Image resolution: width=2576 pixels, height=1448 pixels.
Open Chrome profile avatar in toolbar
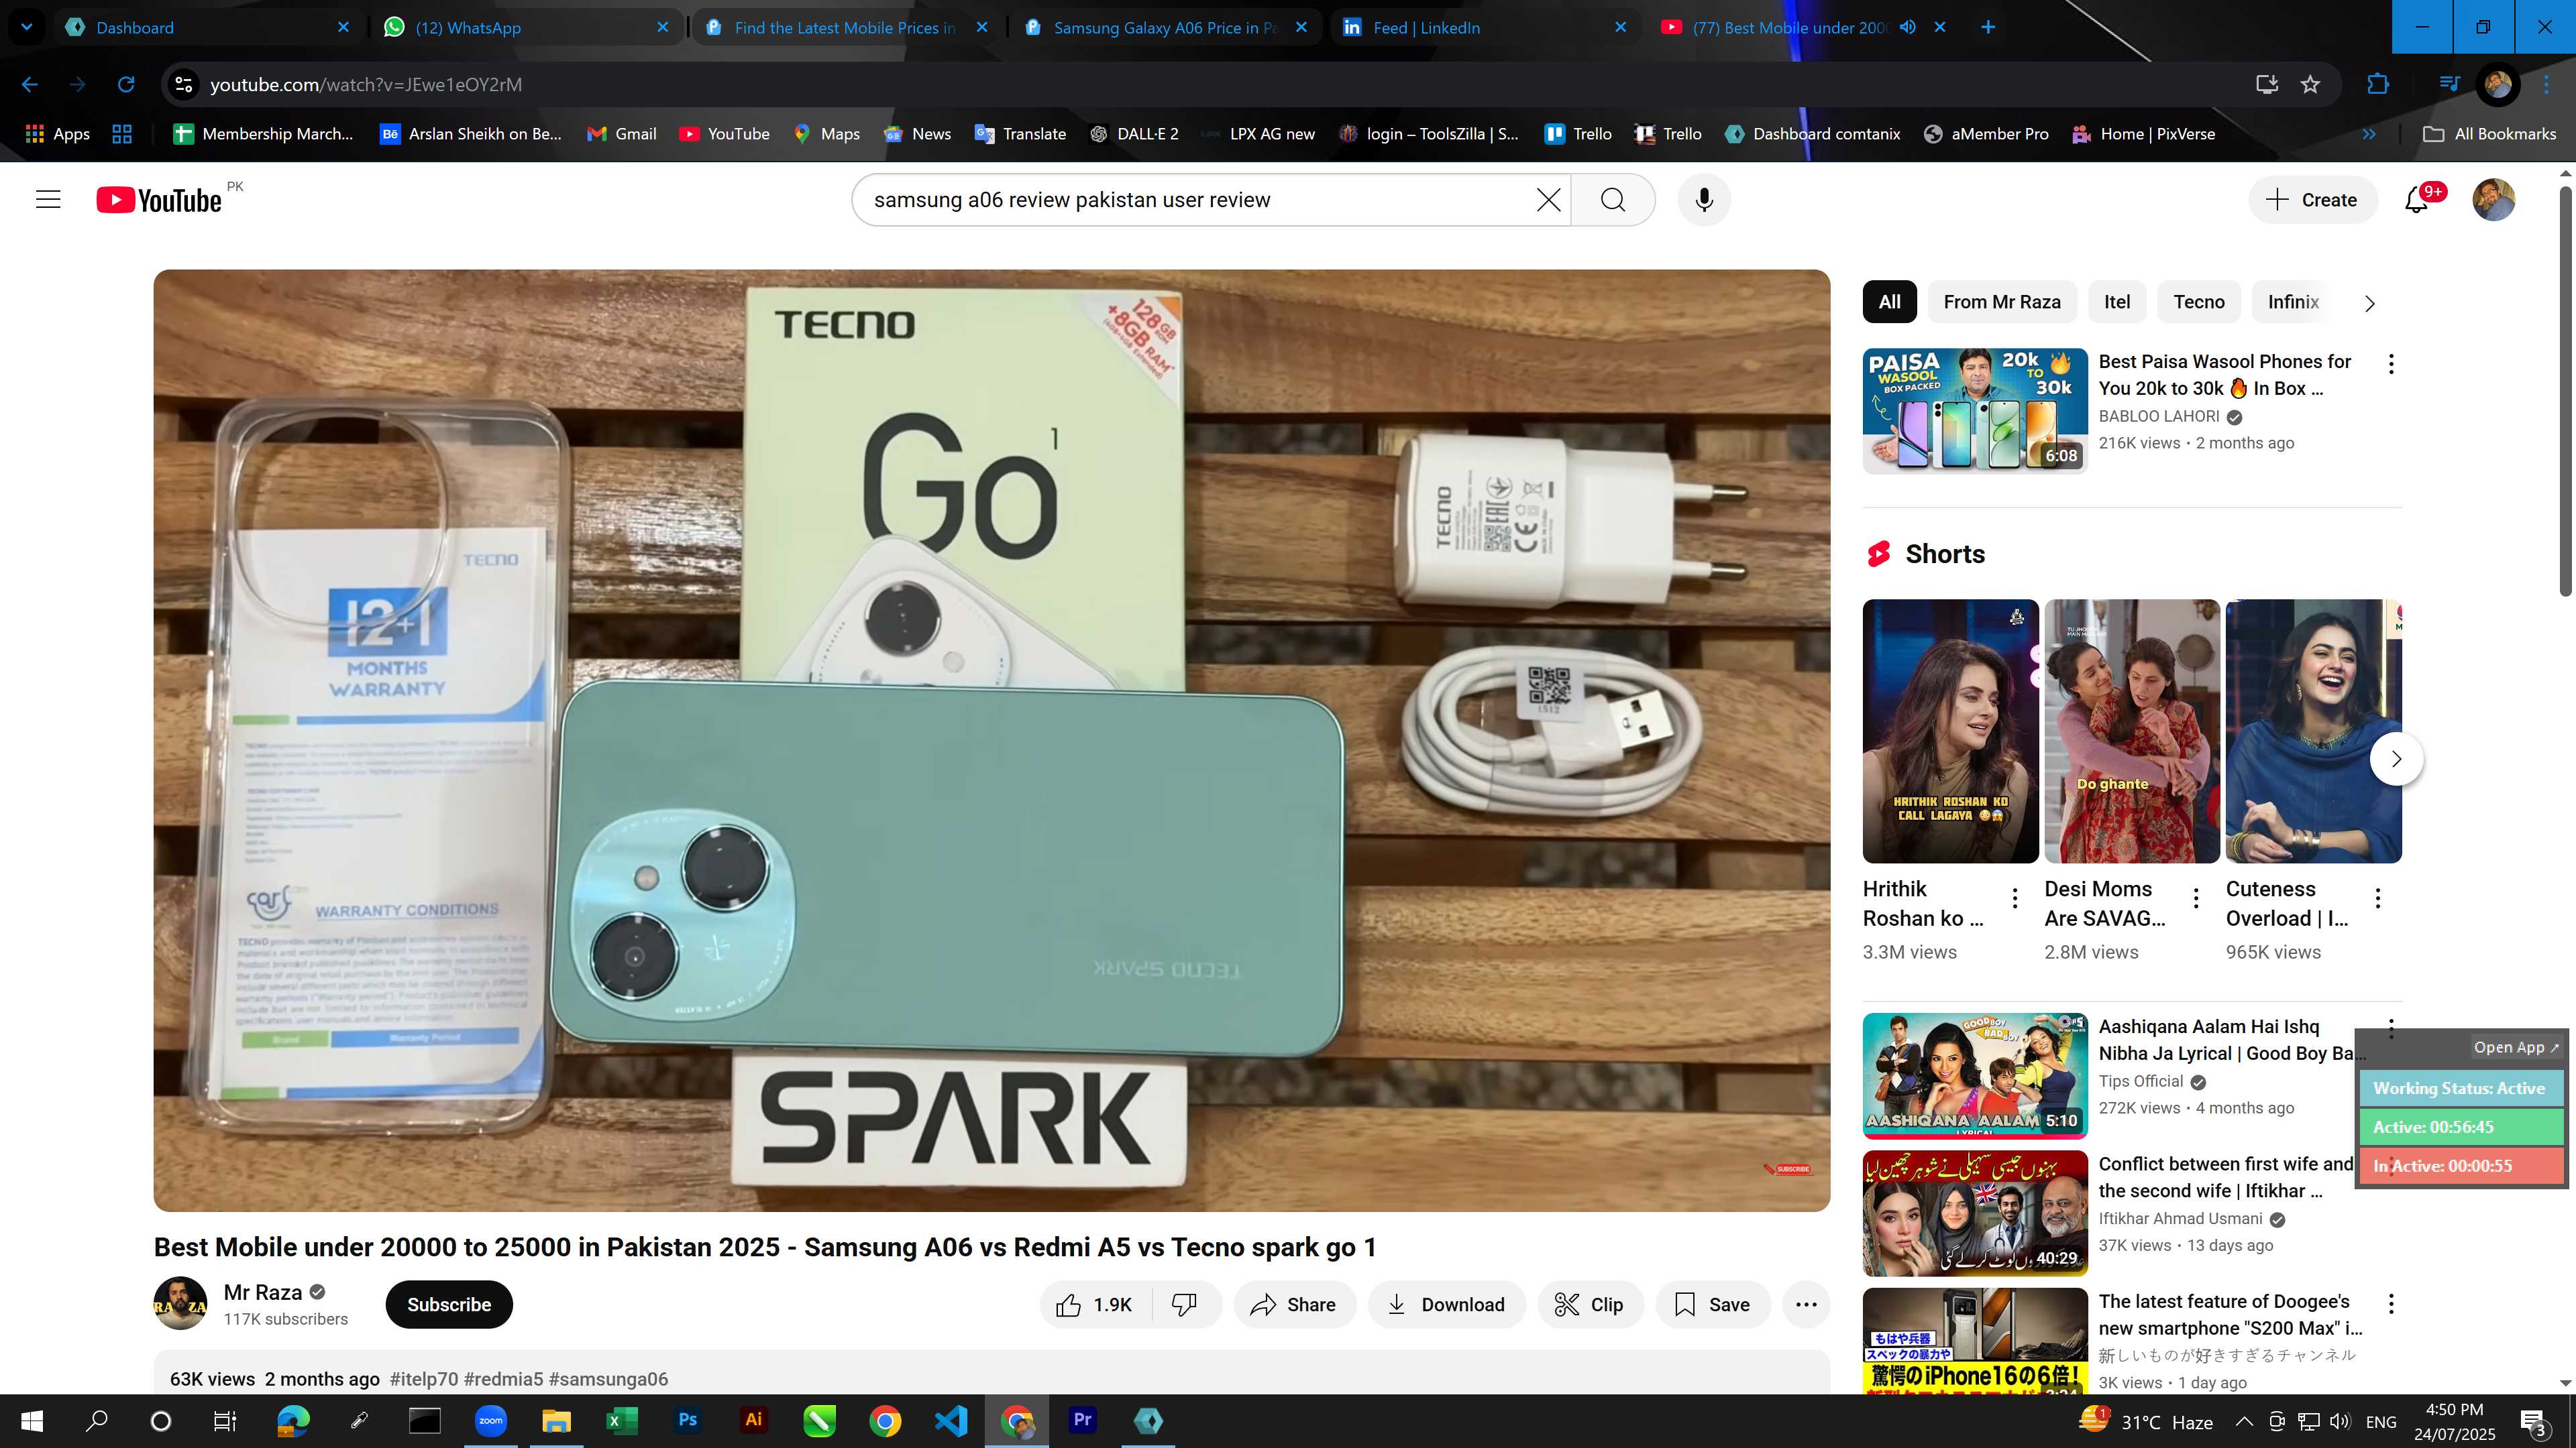coord(2497,85)
